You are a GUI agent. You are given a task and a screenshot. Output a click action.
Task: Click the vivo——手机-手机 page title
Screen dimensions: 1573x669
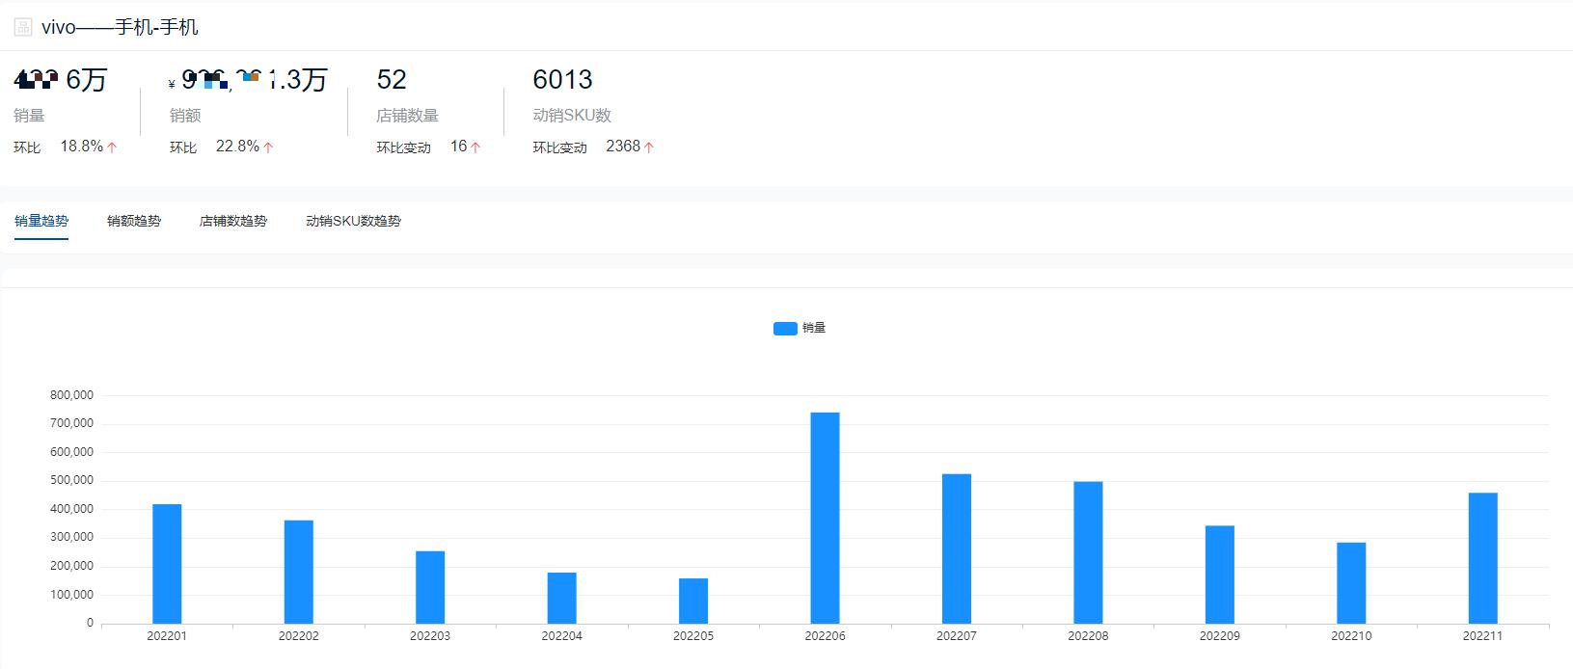coord(120,27)
